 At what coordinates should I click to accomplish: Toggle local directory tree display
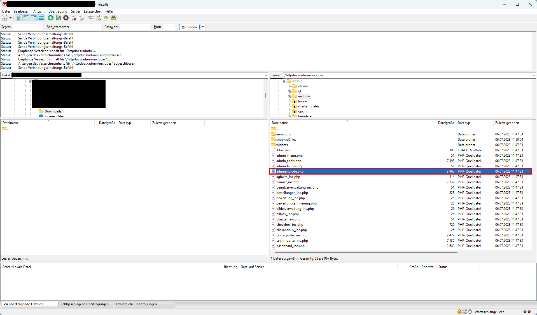(x=26, y=18)
